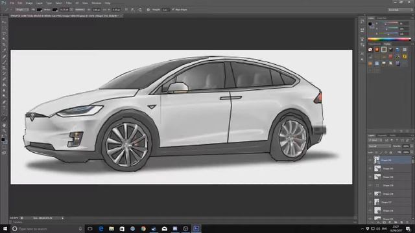Select the Healing Brush tool
415x233 pixels.
coord(4,56)
